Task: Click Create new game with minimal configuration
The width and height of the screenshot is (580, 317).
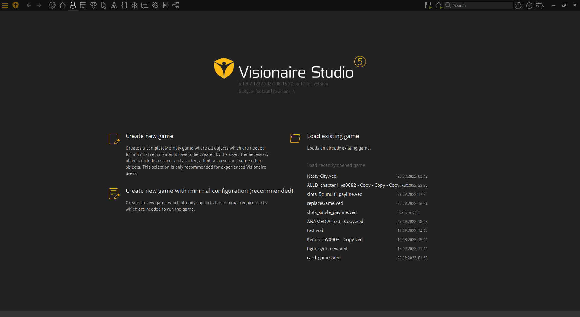Action: tap(209, 191)
